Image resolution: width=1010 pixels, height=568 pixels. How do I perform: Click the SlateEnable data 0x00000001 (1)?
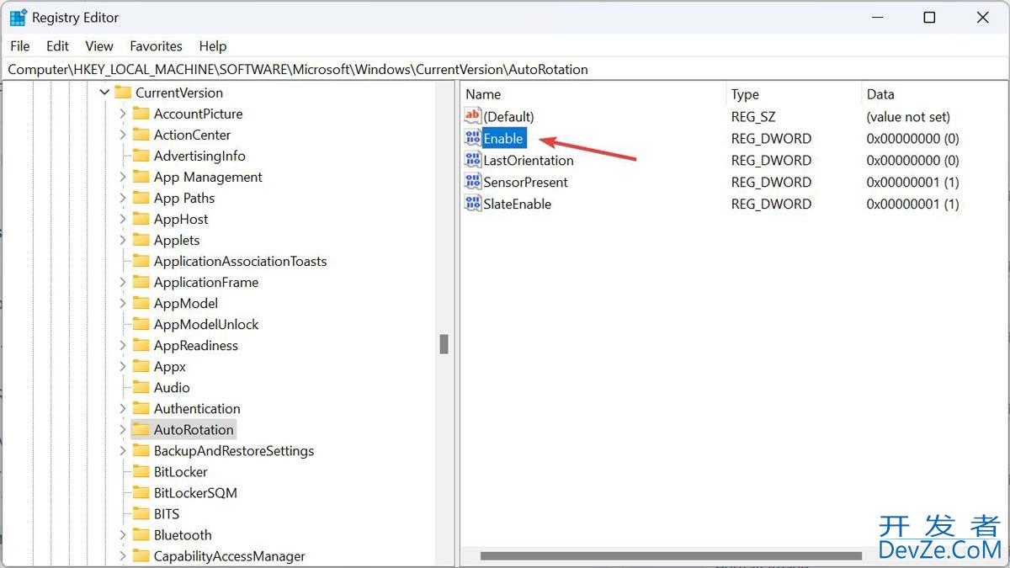tap(913, 204)
